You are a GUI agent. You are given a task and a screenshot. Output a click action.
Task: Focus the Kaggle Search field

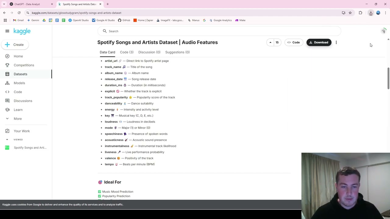point(219,31)
